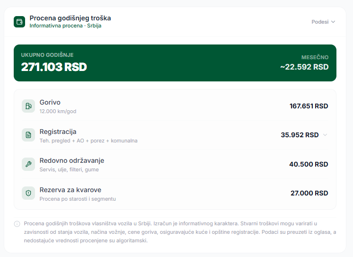
Task: Click the 27.000 RSD repair reserve amount
Action: (309, 193)
